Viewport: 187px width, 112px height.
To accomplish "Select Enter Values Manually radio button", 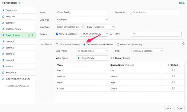I will tap(57, 44).
